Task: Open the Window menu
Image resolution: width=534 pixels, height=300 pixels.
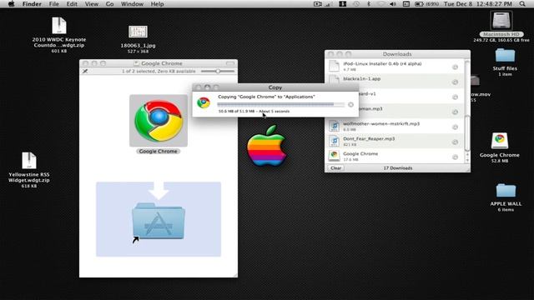Action: pyautogui.click(x=132, y=4)
